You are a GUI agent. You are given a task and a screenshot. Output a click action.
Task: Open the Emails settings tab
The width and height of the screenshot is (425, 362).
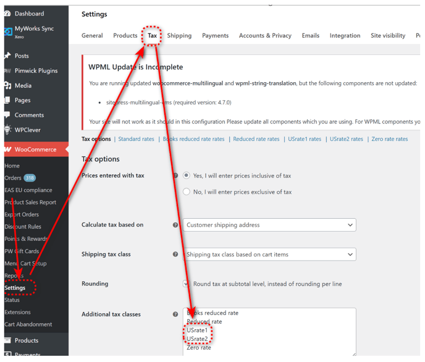(x=311, y=35)
